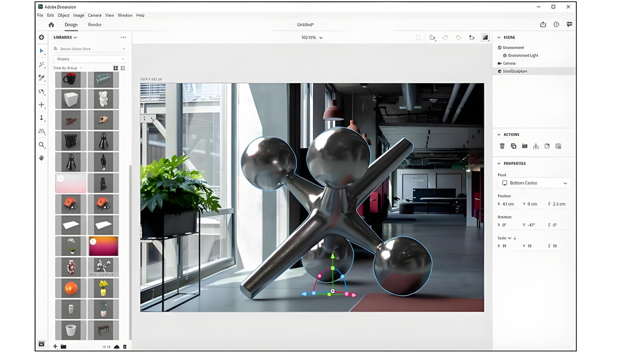
Task: Open the zoom percentage dropdown
Action: coord(312,38)
